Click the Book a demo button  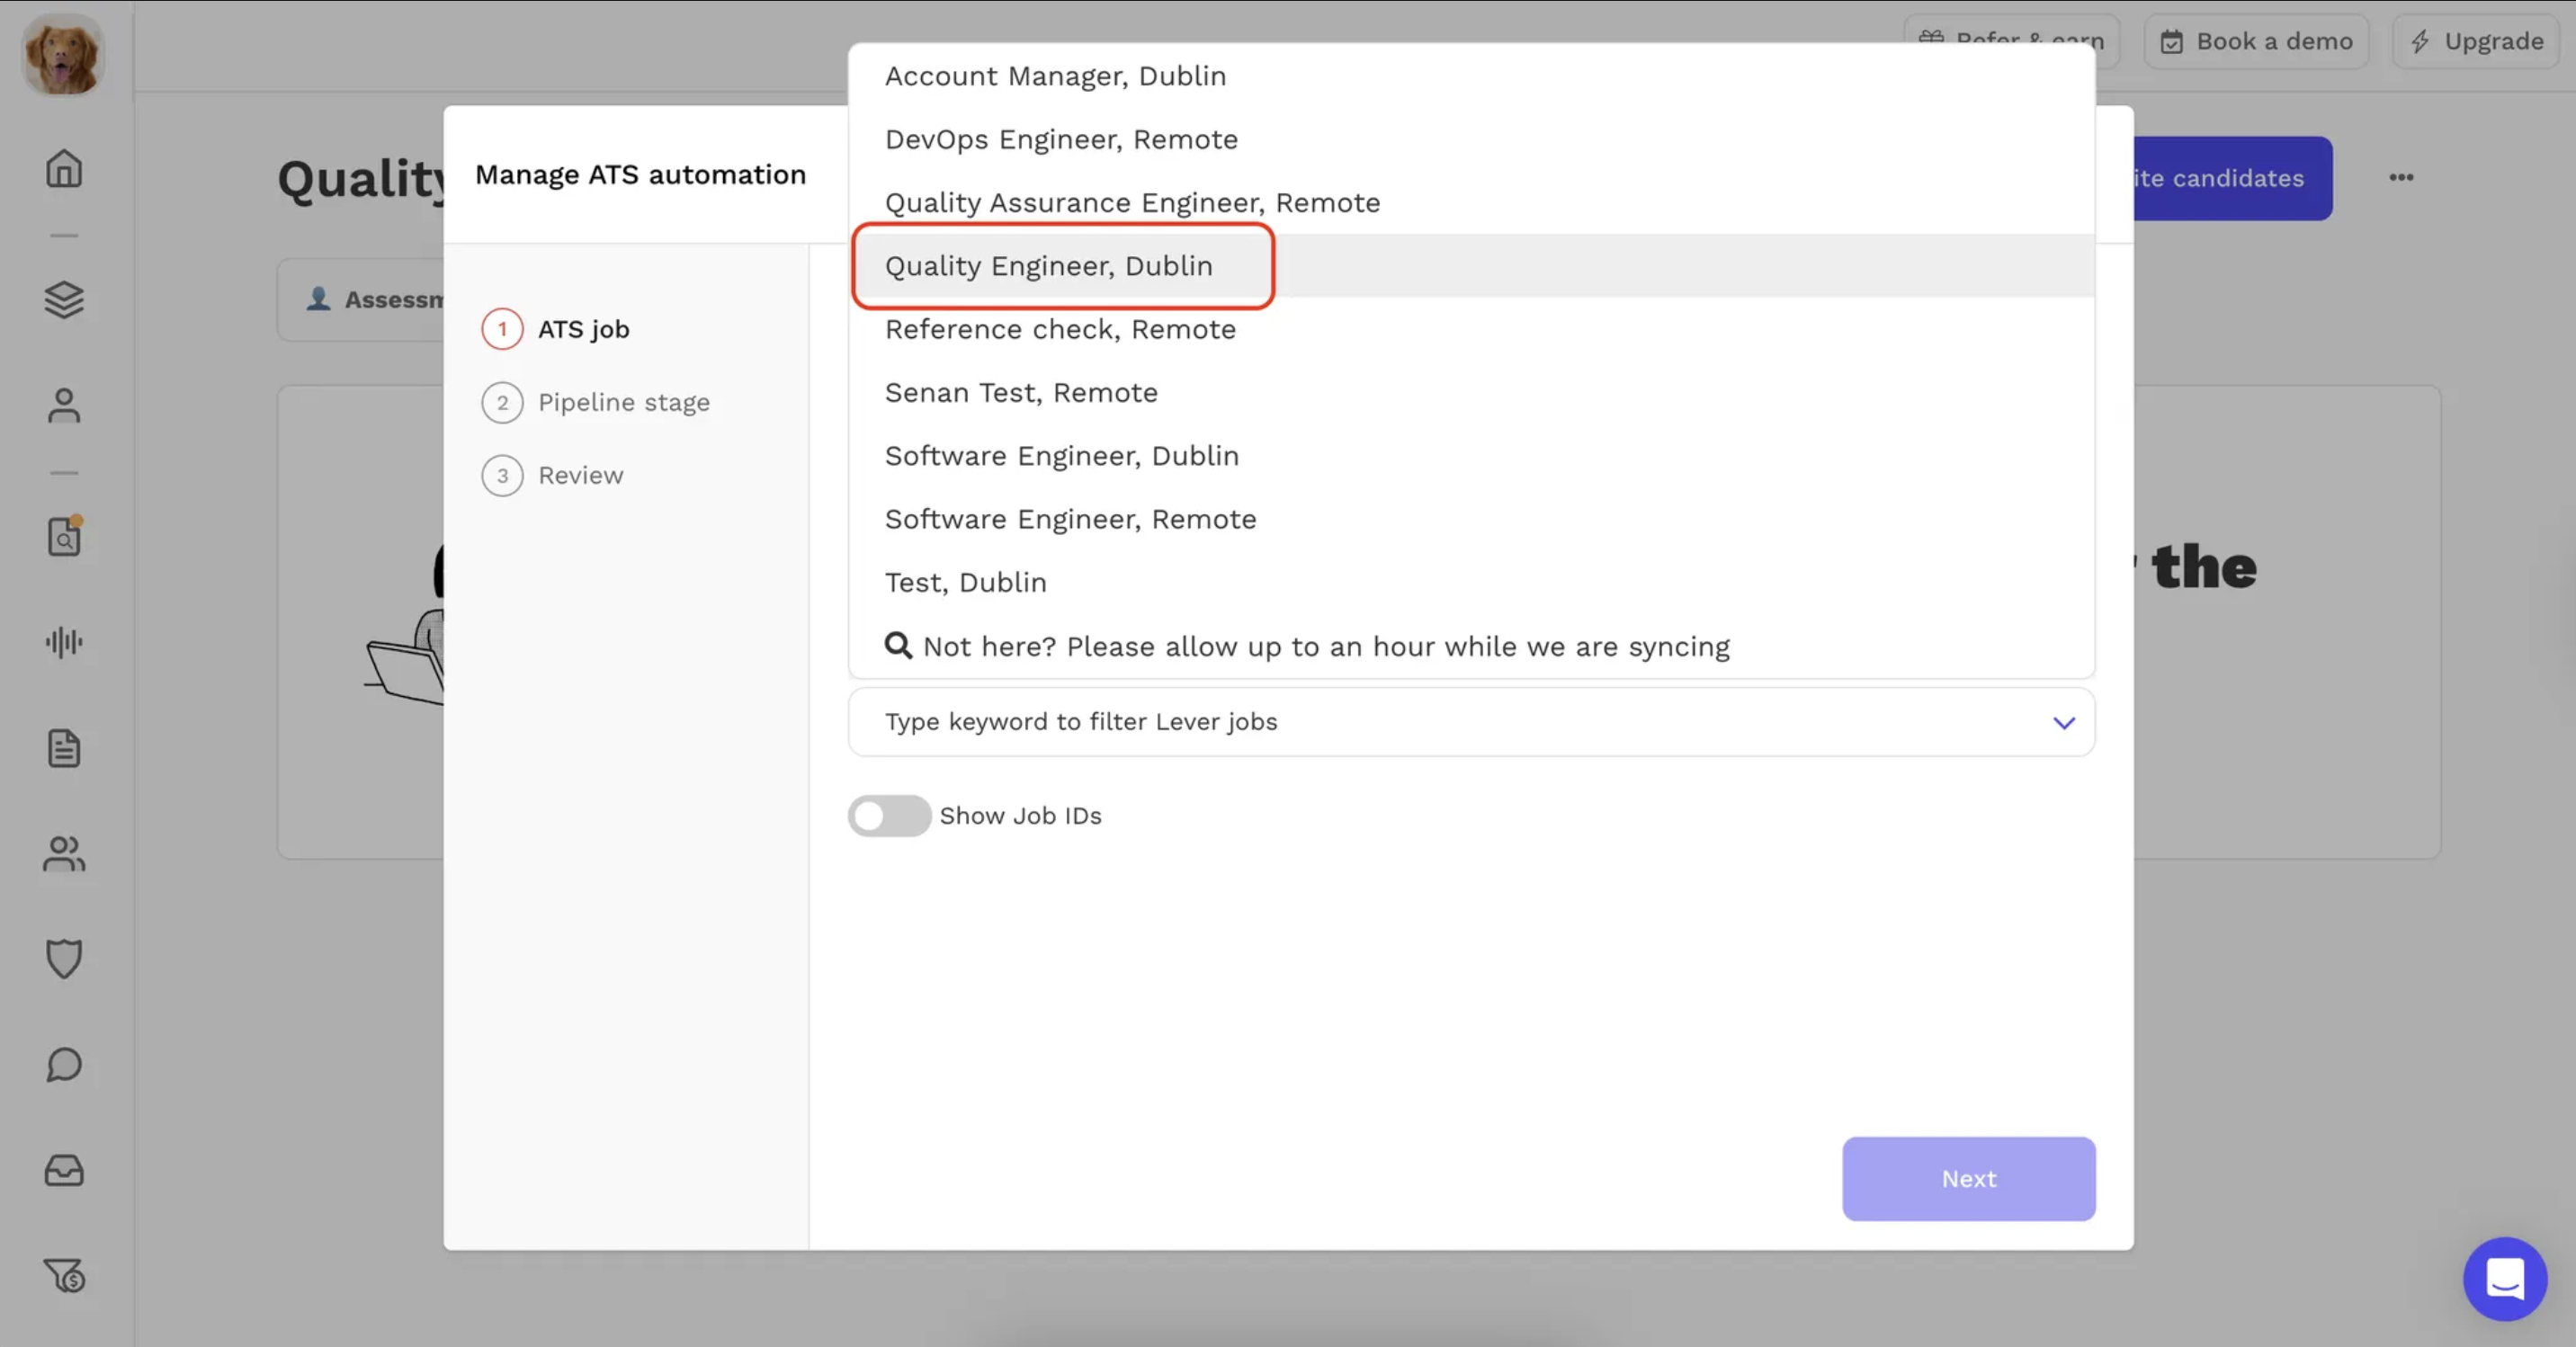pyautogui.click(x=2256, y=41)
